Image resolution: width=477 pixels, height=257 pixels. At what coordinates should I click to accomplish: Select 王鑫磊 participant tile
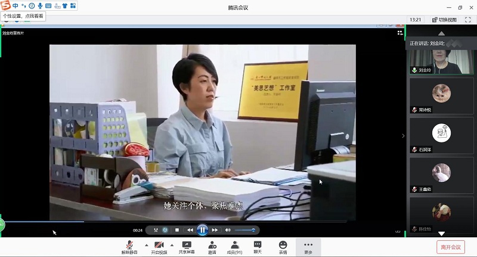click(x=441, y=175)
